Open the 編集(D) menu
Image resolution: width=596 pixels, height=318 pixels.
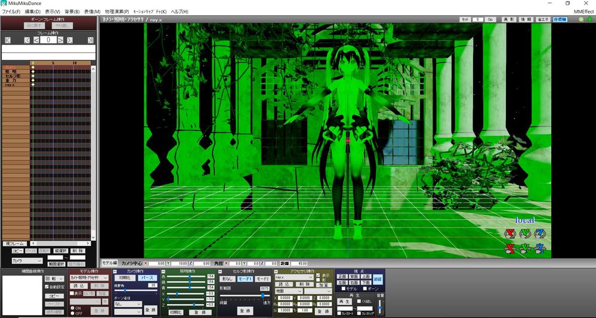[33, 11]
